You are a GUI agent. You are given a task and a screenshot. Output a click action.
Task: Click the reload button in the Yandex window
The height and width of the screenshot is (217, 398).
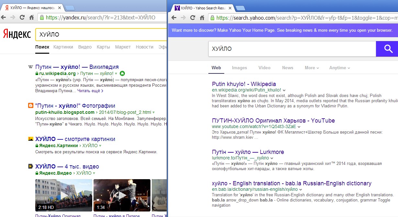[22, 17]
